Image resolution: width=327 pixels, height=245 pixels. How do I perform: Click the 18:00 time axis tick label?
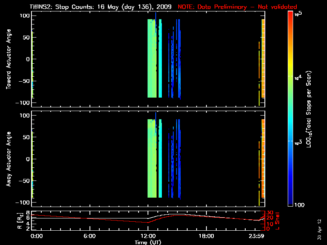(x=206, y=236)
